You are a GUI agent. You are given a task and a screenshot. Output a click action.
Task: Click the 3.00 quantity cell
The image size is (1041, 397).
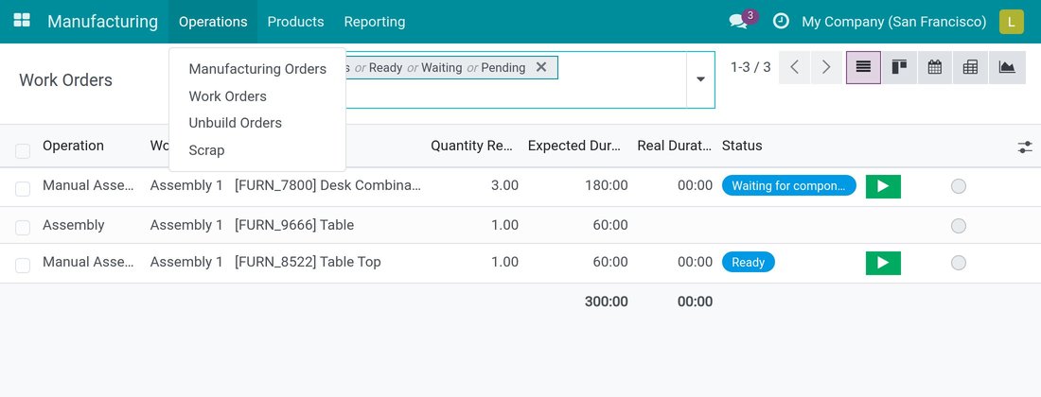click(x=504, y=185)
